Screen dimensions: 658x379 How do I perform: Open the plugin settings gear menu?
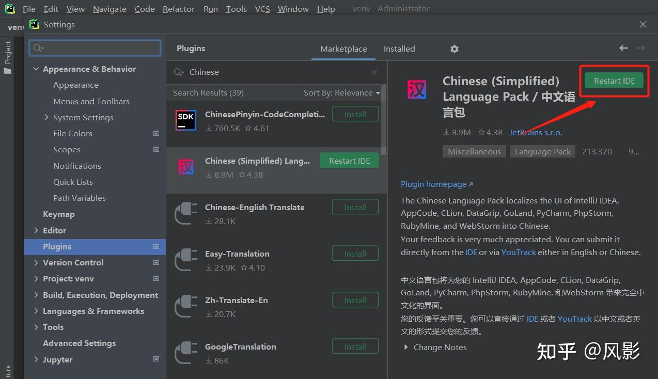tap(454, 49)
